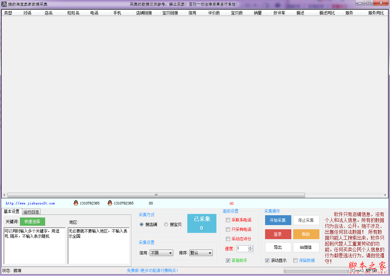Decrease speed with the spinner down arrow
This screenshot has height=276, width=390.
(x=250, y=250)
